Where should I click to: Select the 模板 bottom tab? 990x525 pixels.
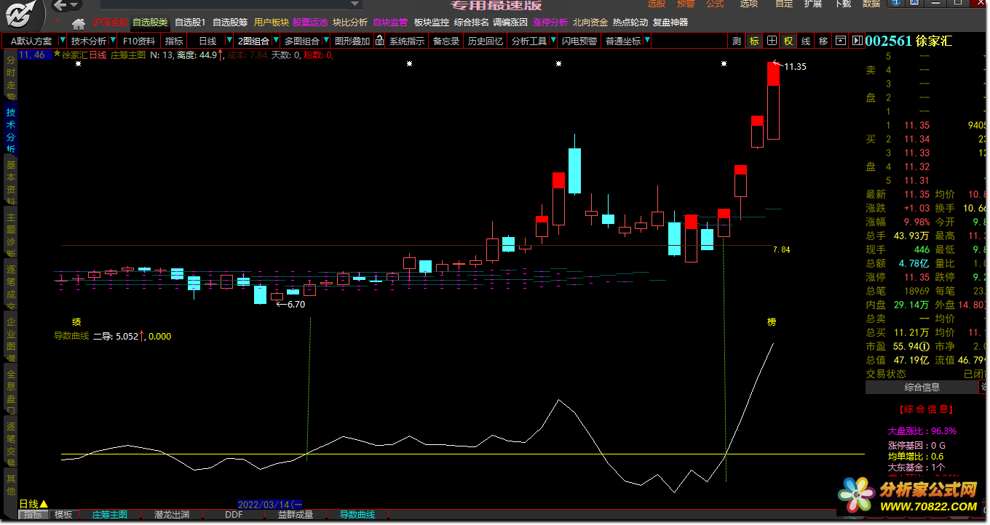click(63, 515)
